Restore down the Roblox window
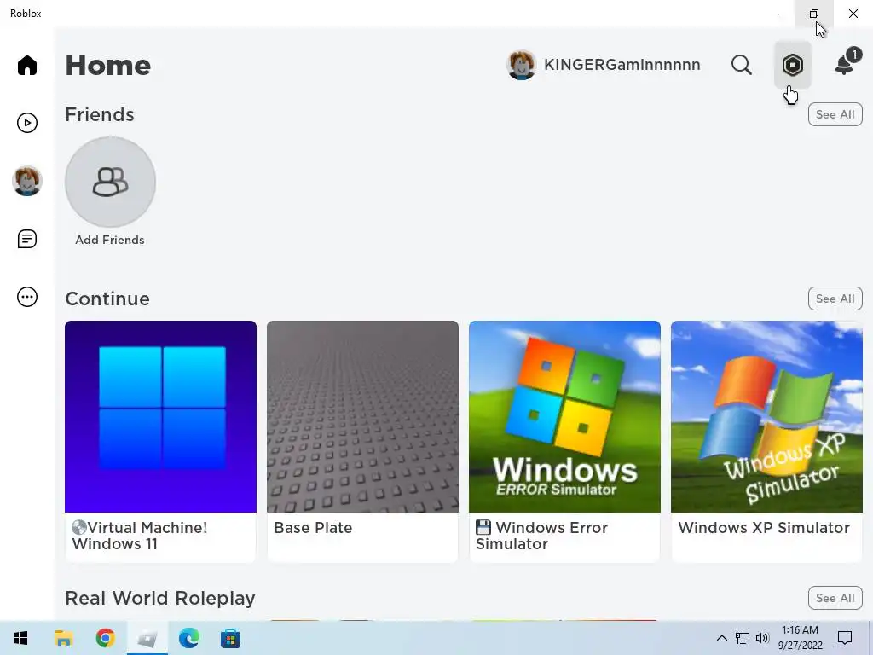This screenshot has height=655, width=873. pos(814,14)
